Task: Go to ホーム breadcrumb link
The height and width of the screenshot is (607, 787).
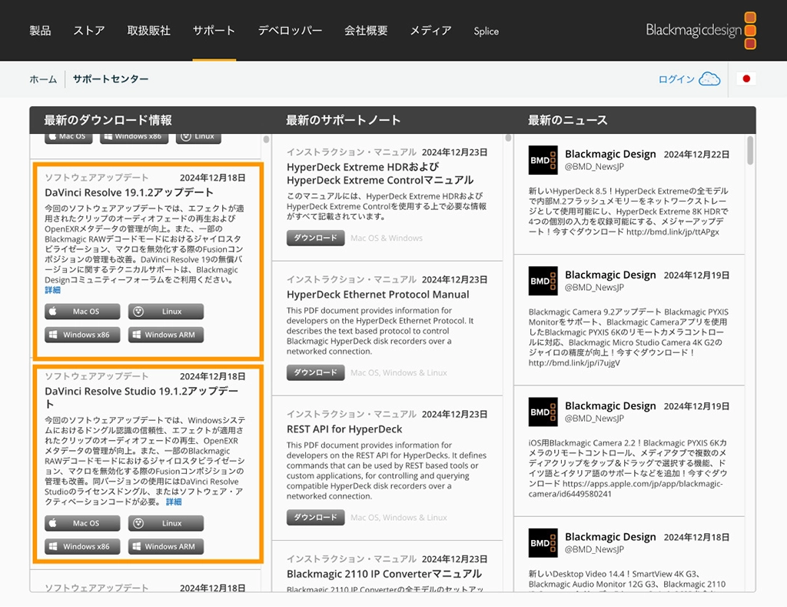Action: pos(43,79)
